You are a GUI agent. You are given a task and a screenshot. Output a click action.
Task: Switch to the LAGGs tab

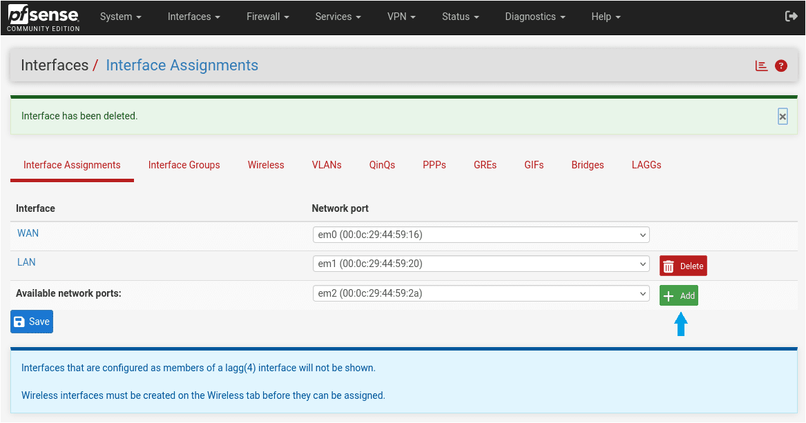[646, 165]
